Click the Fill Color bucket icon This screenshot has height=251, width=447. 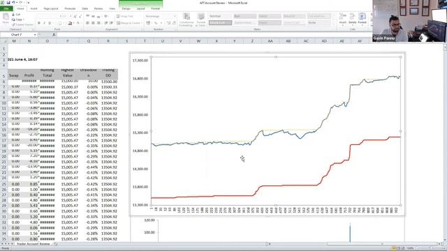tap(70, 23)
